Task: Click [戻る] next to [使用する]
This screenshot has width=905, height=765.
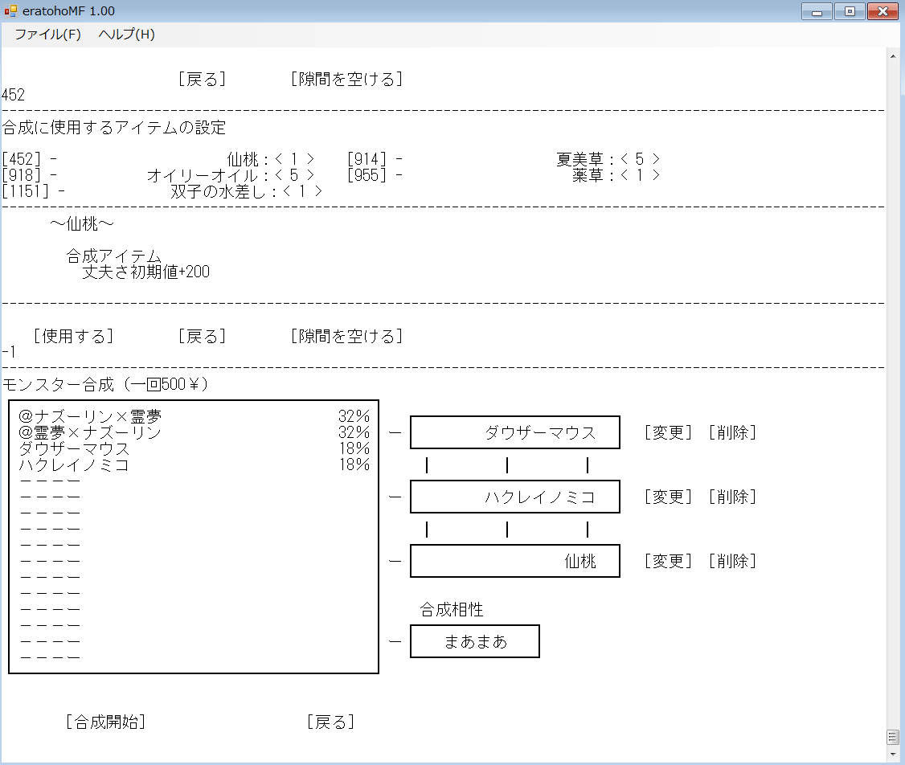Action: coord(202,336)
